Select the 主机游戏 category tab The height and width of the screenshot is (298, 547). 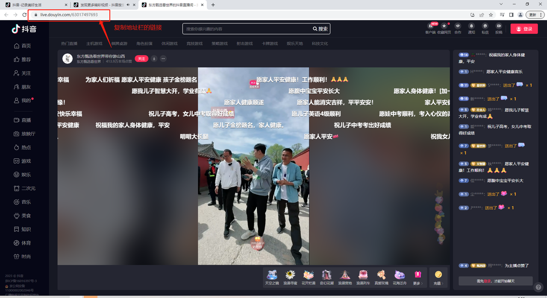point(94,44)
